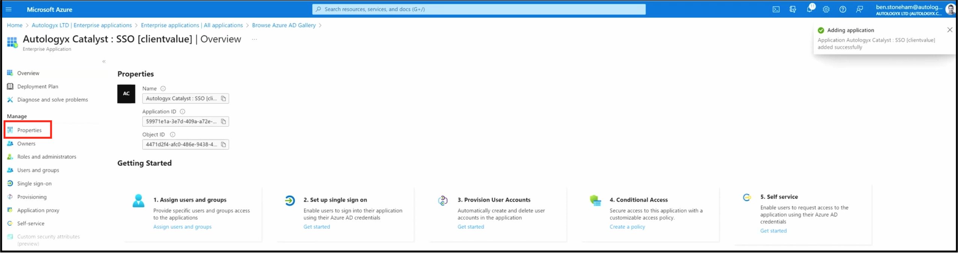This screenshot has height=253, width=958.
Task: Click the Name text field
Action: point(185,98)
